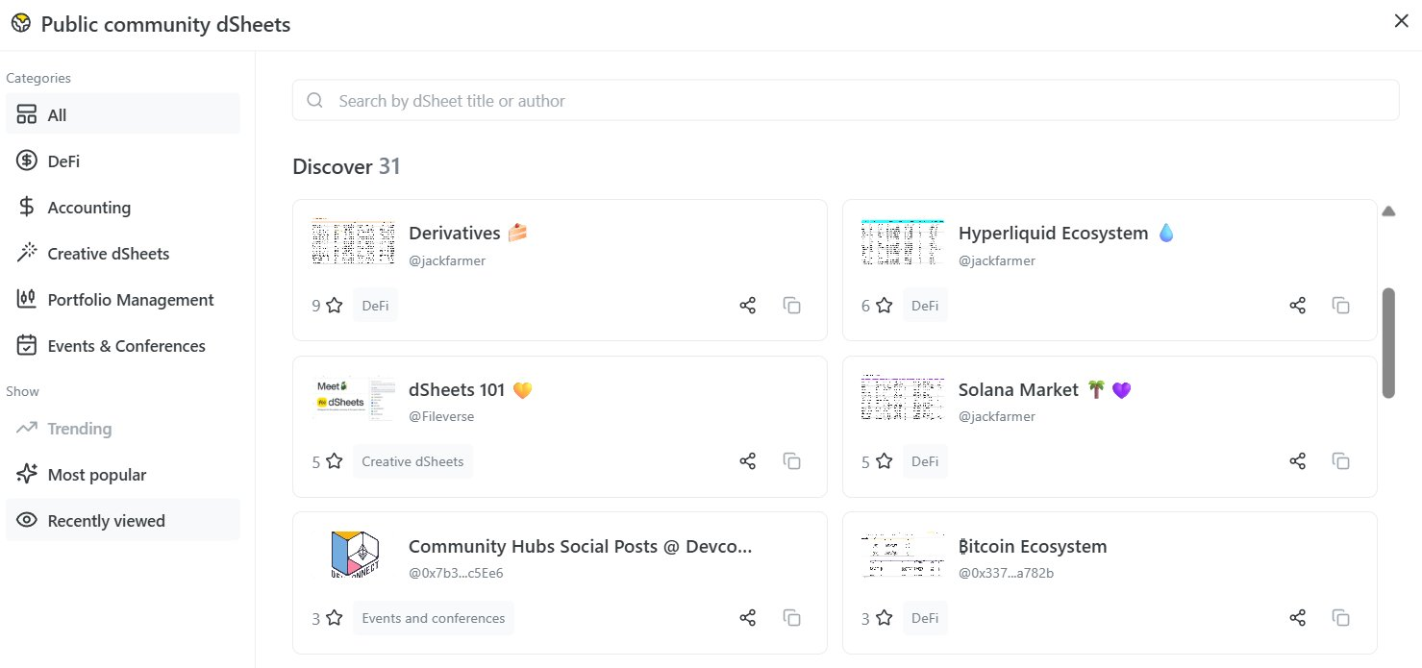Filter by Recently viewed
The height and width of the screenshot is (668, 1422).
pyautogui.click(x=106, y=521)
